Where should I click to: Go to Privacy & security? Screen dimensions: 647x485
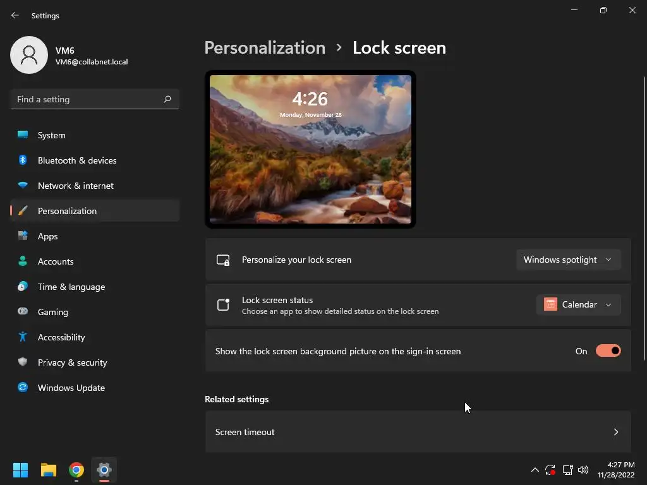[x=95, y=362]
